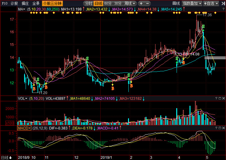Click the 个股三分钟 button
Image resolution: width=226 pixels, height=160 pixels.
click(52, 4)
